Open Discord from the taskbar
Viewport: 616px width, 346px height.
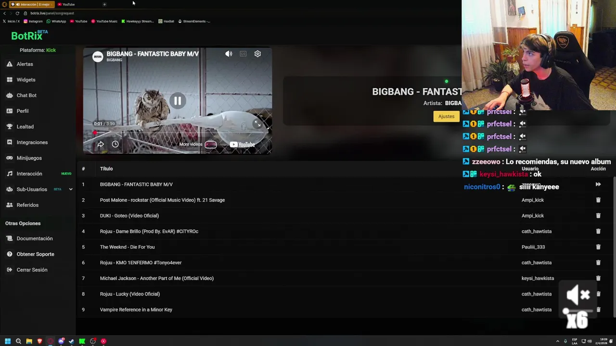61,341
